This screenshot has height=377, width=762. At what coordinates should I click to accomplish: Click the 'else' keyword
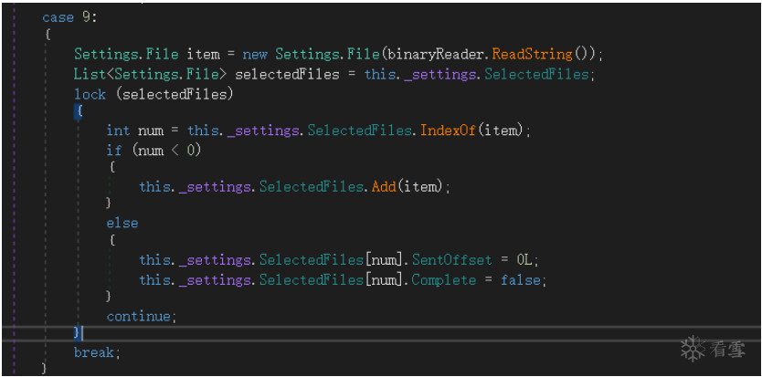pyautogui.click(x=122, y=223)
